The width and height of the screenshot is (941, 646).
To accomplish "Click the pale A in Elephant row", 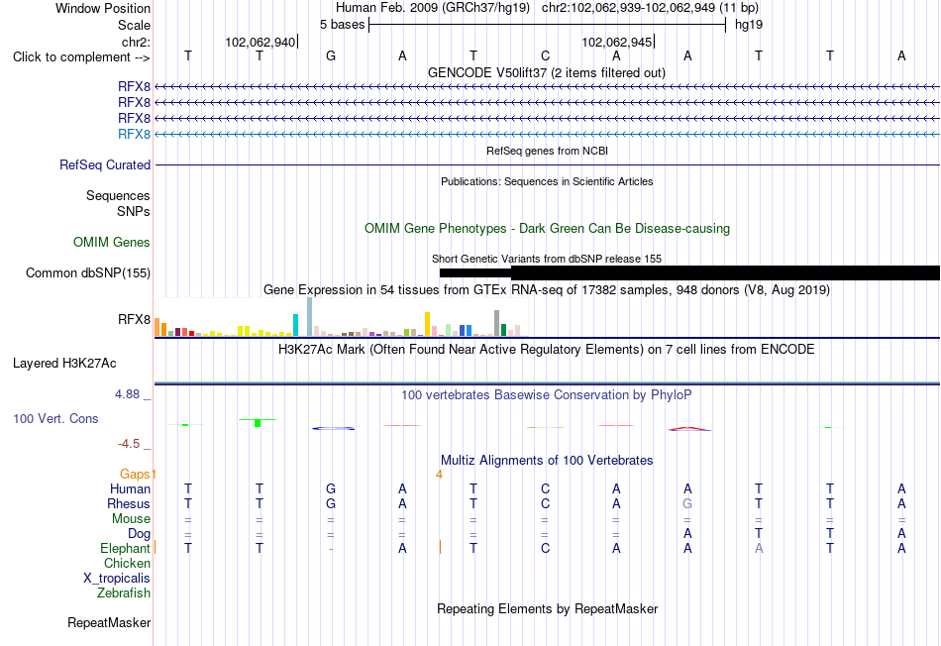I will (759, 548).
